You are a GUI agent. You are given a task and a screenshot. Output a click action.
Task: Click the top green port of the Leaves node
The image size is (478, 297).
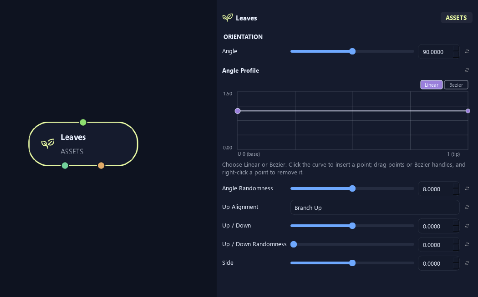[83, 123]
